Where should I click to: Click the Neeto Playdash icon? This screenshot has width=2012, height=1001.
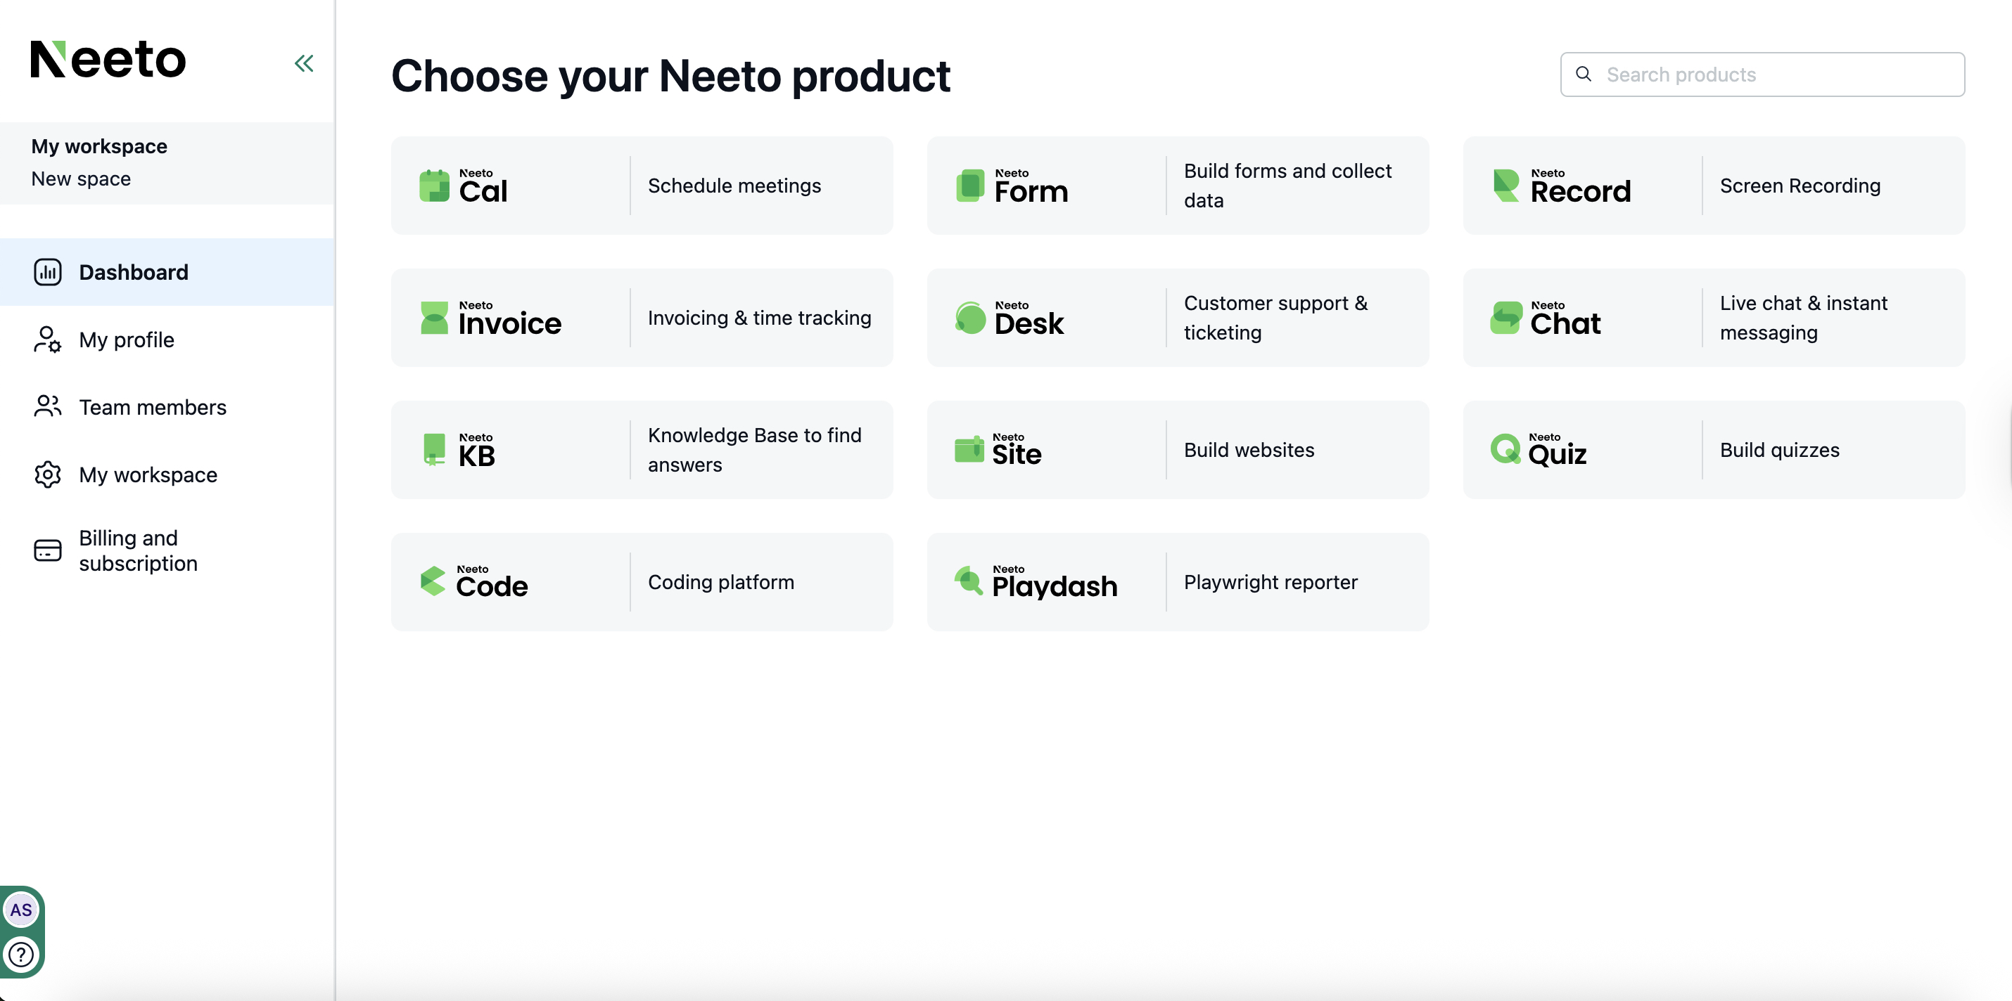pyautogui.click(x=969, y=581)
